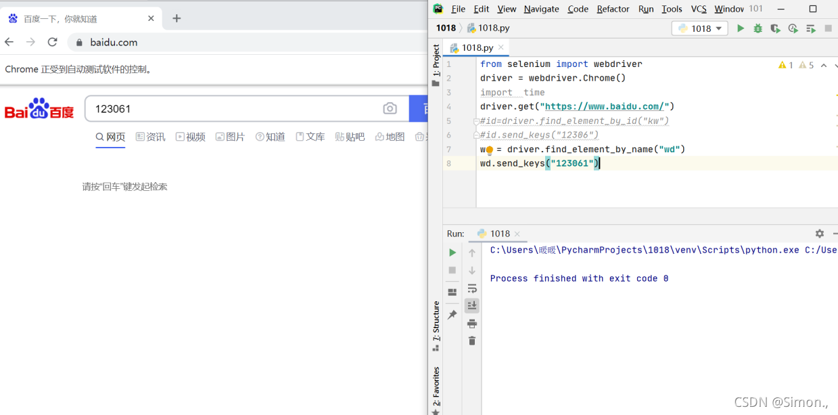The width and height of the screenshot is (838, 415).
Task: Open the View menu
Action: click(507, 9)
